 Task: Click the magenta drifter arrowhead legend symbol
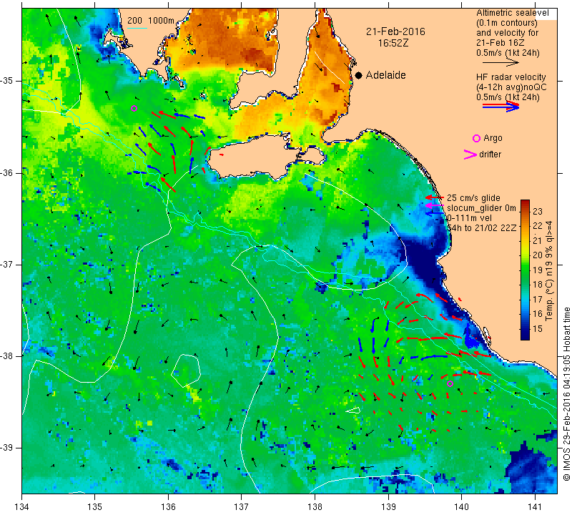tap(470, 154)
